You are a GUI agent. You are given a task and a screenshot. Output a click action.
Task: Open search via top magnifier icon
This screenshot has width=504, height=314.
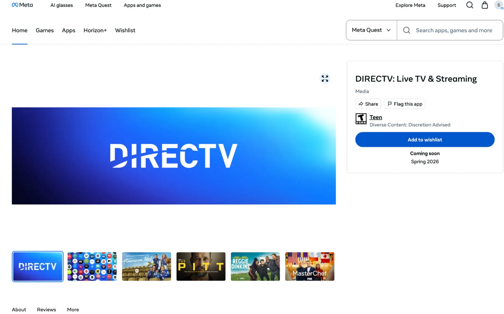pyautogui.click(x=469, y=5)
